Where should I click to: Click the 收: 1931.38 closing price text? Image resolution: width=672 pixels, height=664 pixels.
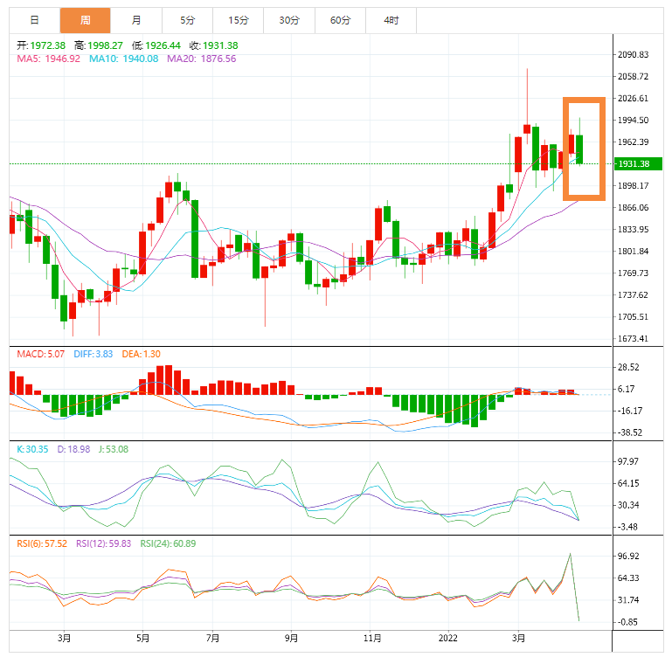coord(214,45)
